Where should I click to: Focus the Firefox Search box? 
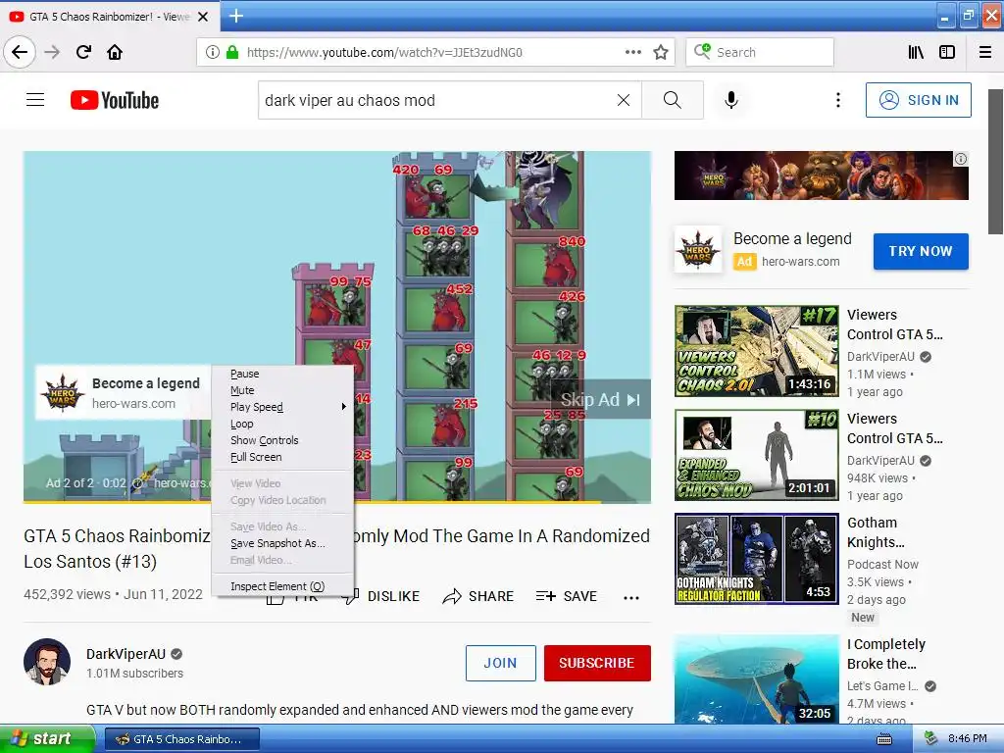(x=760, y=52)
